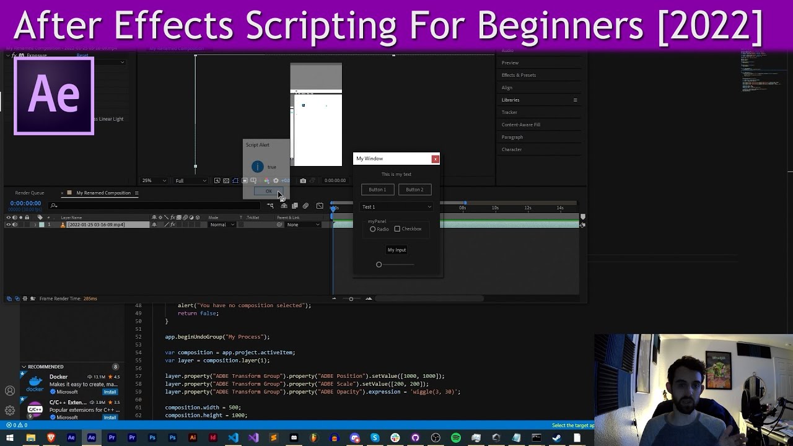Switch to the Render Queue tab
793x446 pixels.
(30, 193)
